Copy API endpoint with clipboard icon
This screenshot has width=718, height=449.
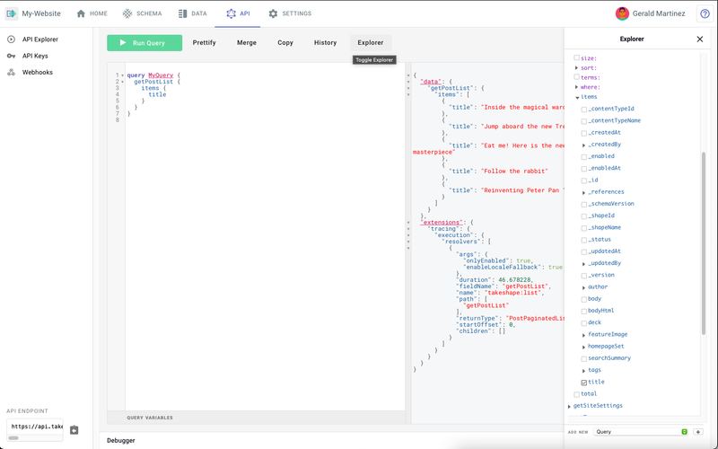coord(74,430)
